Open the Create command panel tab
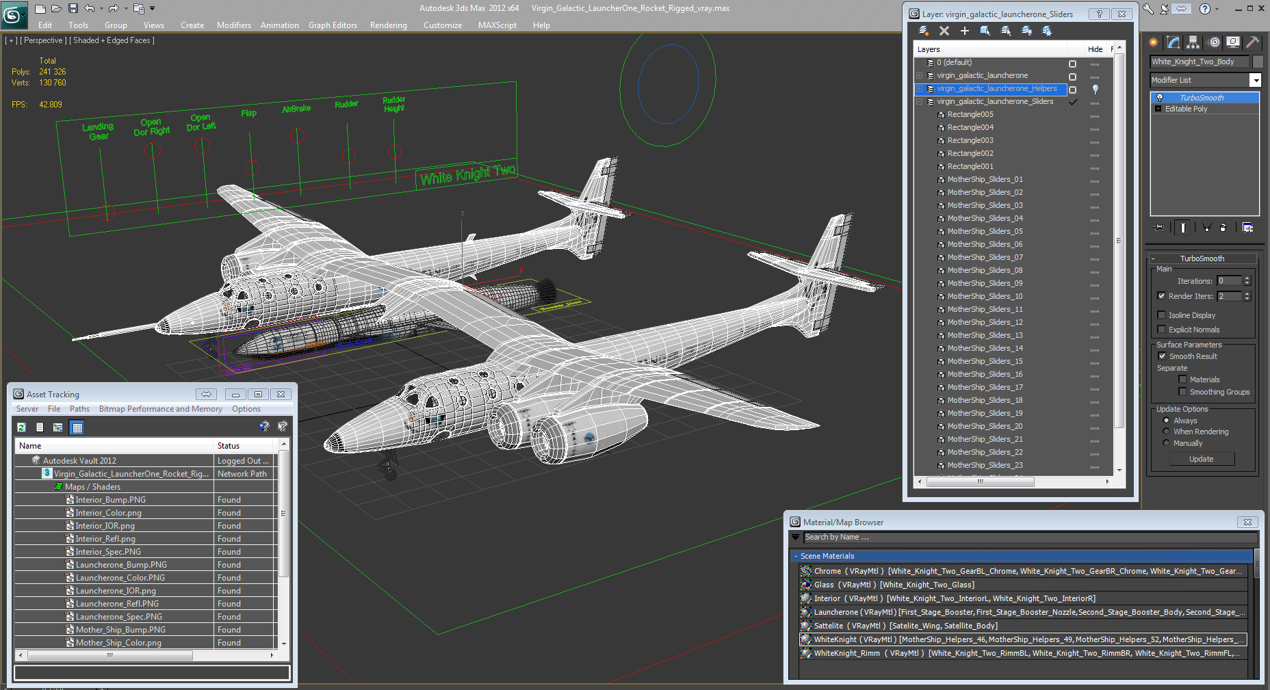The image size is (1270, 690). coord(1154,42)
